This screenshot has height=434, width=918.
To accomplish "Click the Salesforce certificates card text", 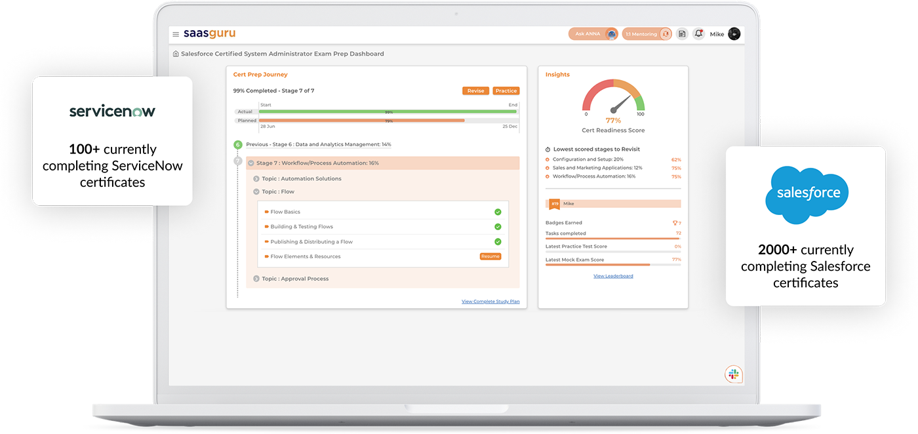I will point(806,266).
